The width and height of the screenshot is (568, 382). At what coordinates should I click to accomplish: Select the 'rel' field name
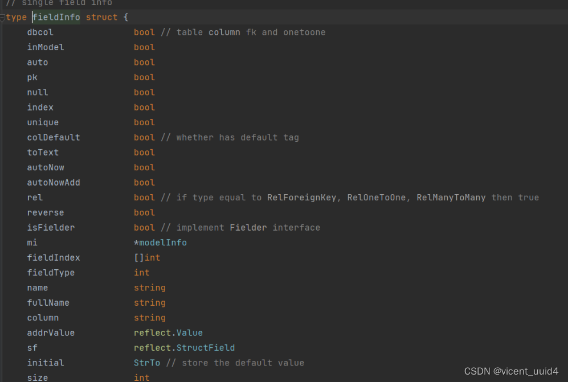click(35, 198)
